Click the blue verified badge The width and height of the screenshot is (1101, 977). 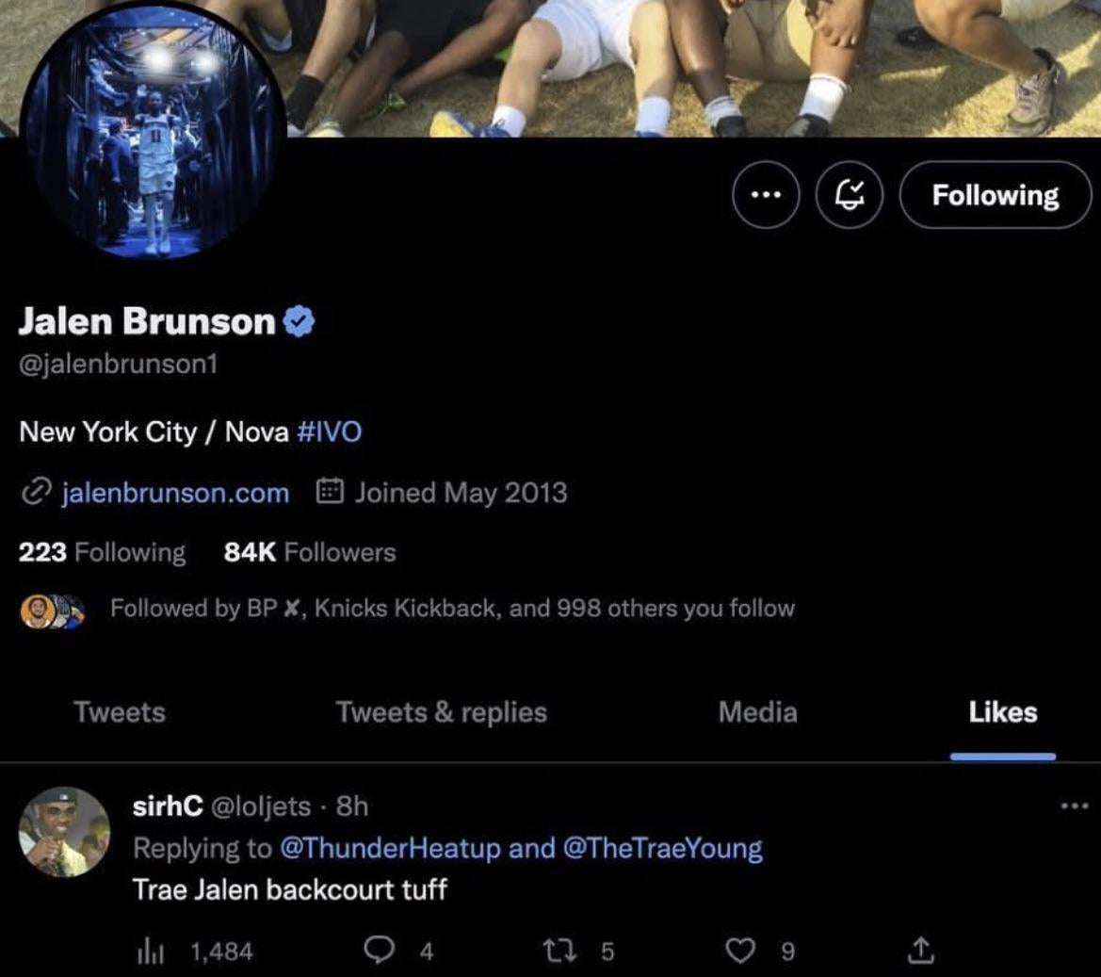299,321
